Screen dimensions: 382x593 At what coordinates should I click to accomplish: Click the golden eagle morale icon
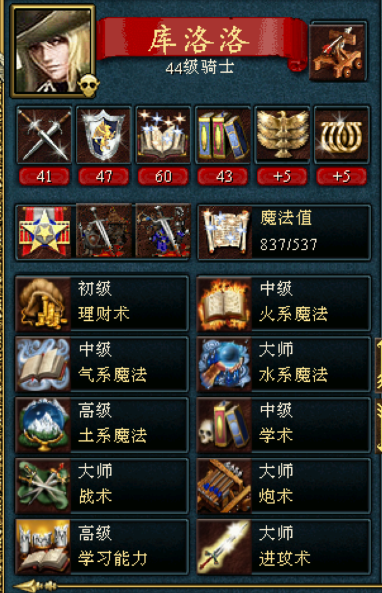282,135
